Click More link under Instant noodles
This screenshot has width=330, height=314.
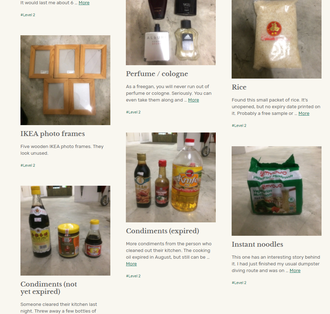[x=295, y=270]
